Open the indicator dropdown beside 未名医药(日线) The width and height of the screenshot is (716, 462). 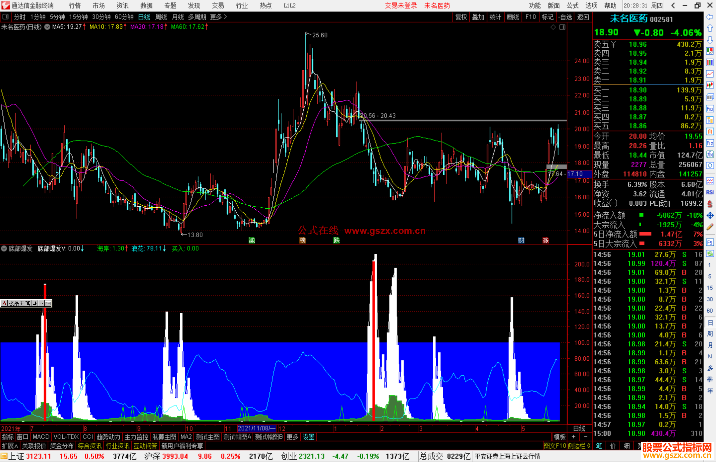coord(47,27)
